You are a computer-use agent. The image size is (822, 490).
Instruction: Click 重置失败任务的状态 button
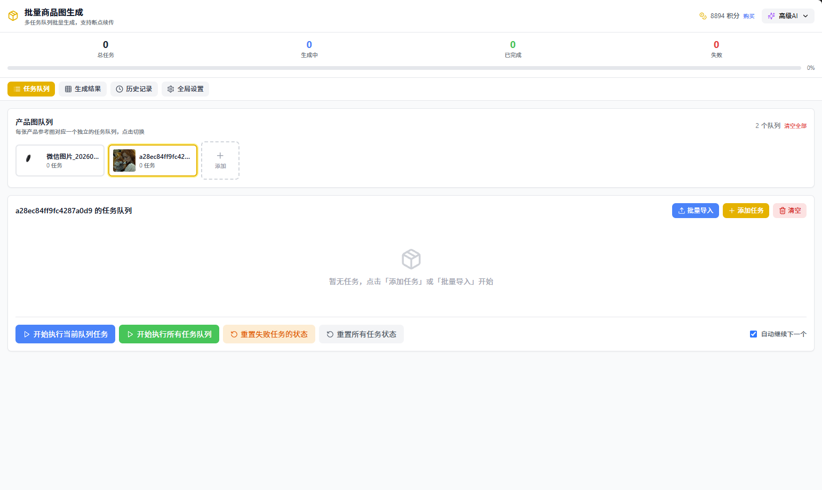[x=269, y=334]
